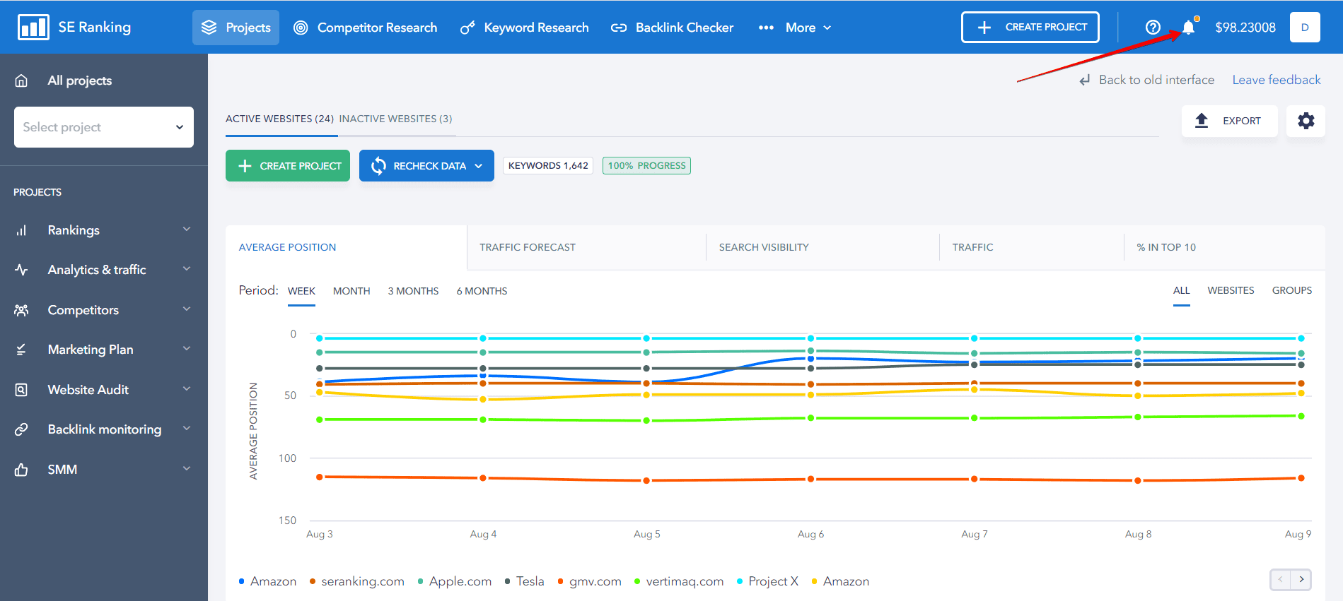Click the SMM thumbs-up icon
Image resolution: width=1343 pixels, height=601 pixels.
tap(21, 470)
